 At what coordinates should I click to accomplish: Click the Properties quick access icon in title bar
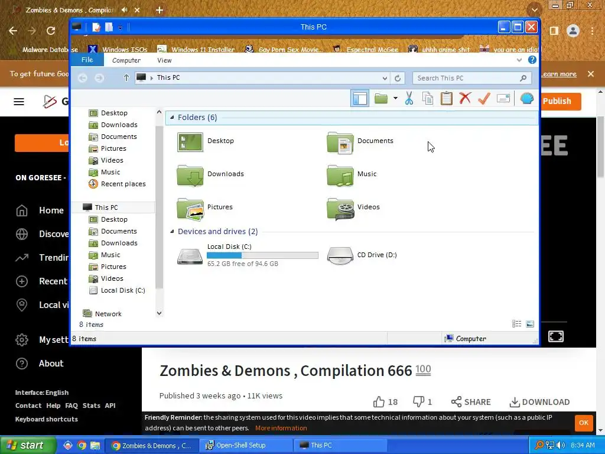[96, 27]
